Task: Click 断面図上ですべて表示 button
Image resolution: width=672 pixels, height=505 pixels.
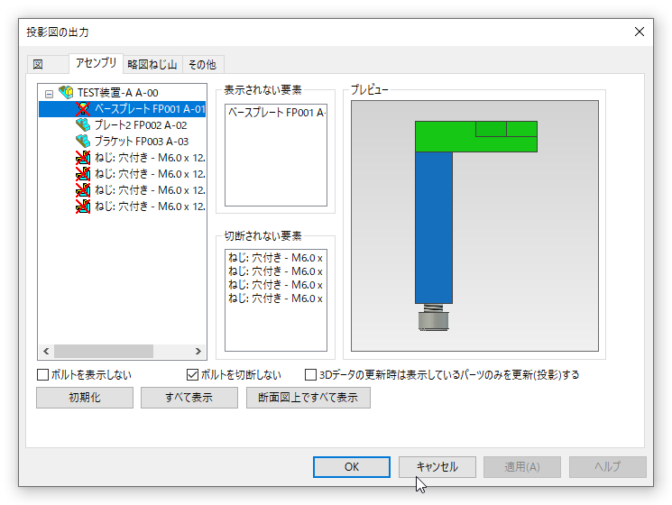Action: (x=308, y=398)
